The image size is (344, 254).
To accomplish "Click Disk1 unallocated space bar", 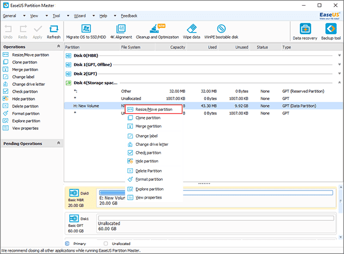I will point(216,219).
